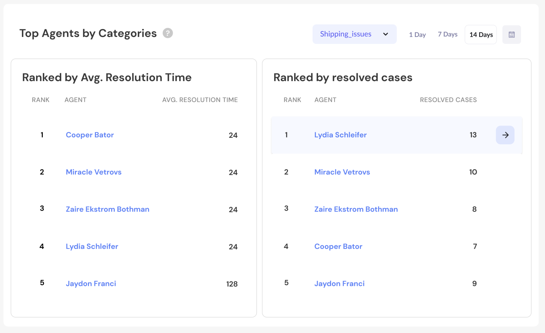Open Jaydon Franci with 9 resolved cases
545x333 pixels.
tap(339, 284)
